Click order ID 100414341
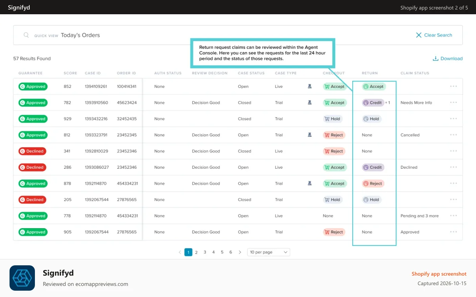This screenshot has width=476, height=297. [127, 86]
